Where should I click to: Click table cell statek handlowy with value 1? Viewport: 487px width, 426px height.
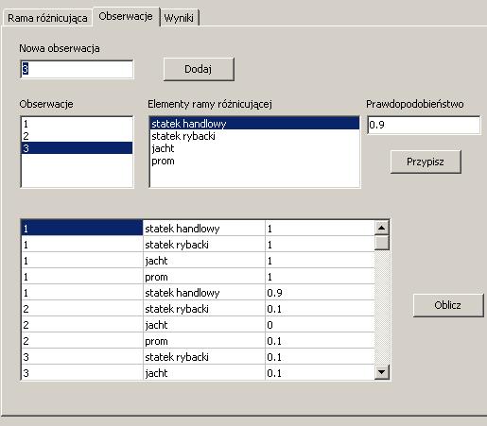tap(204, 228)
